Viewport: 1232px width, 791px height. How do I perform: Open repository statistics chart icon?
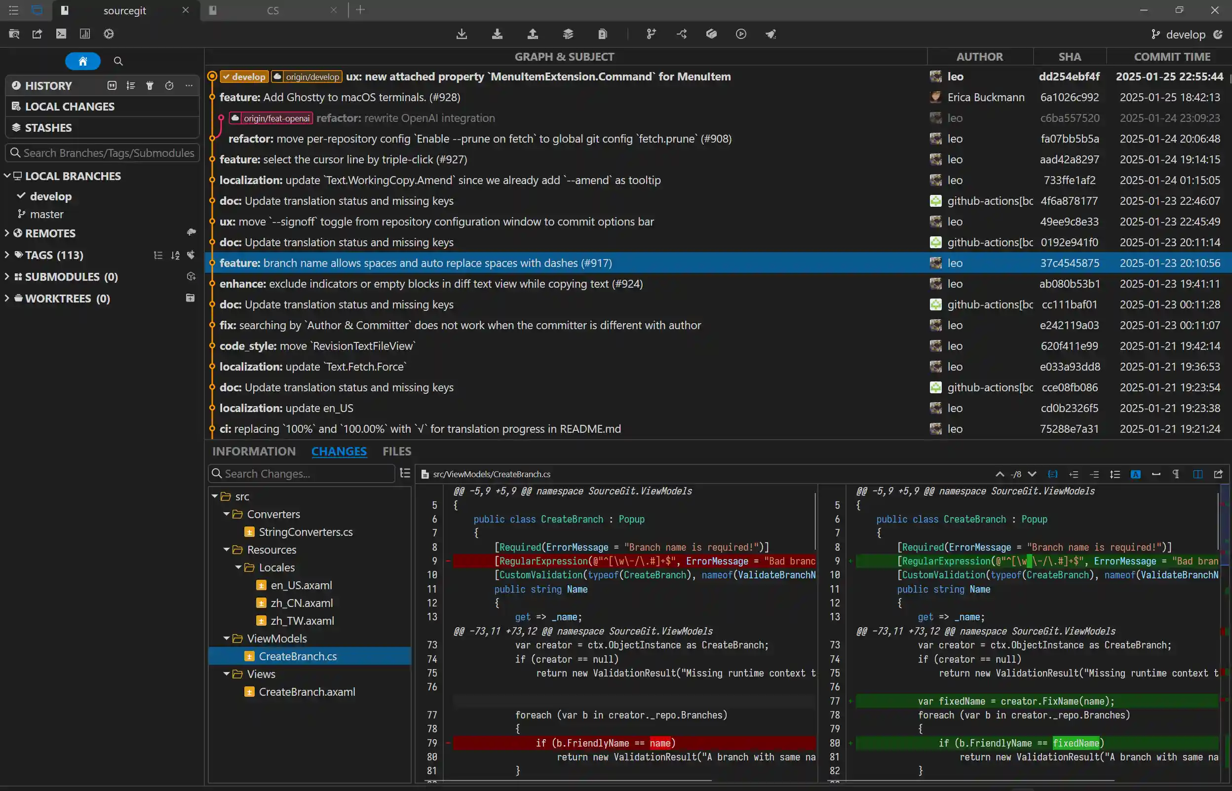[85, 34]
